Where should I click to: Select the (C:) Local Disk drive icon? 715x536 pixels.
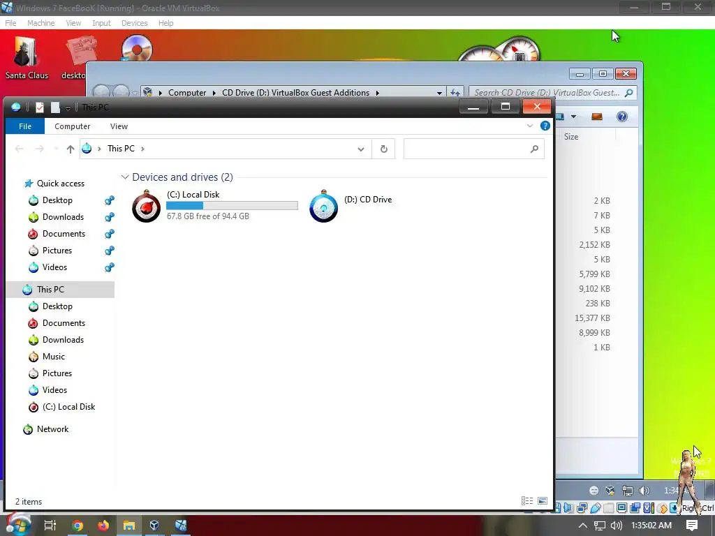coord(147,206)
